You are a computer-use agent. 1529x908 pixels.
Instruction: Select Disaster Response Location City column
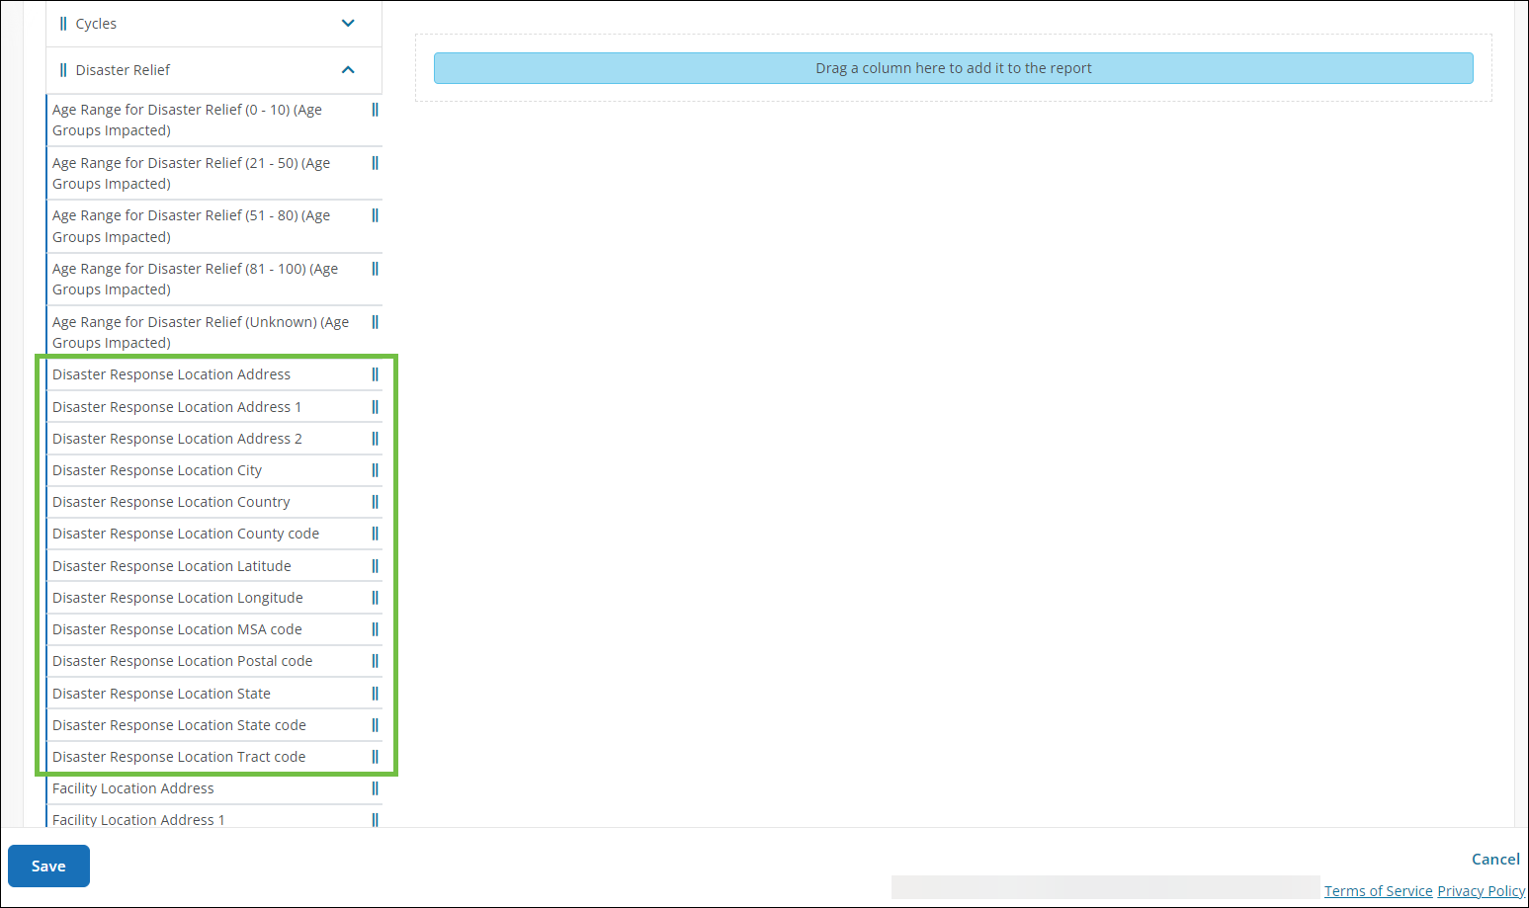[214, 470]
